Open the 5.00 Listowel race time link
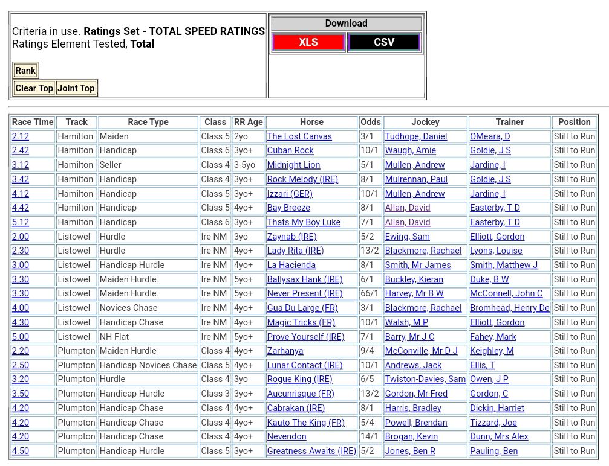Viewport: 609px width, 466px height. pos(20,337)
